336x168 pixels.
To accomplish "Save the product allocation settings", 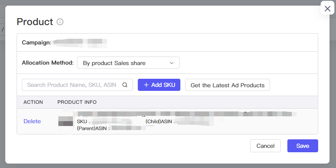I will [x=303, y=146].
